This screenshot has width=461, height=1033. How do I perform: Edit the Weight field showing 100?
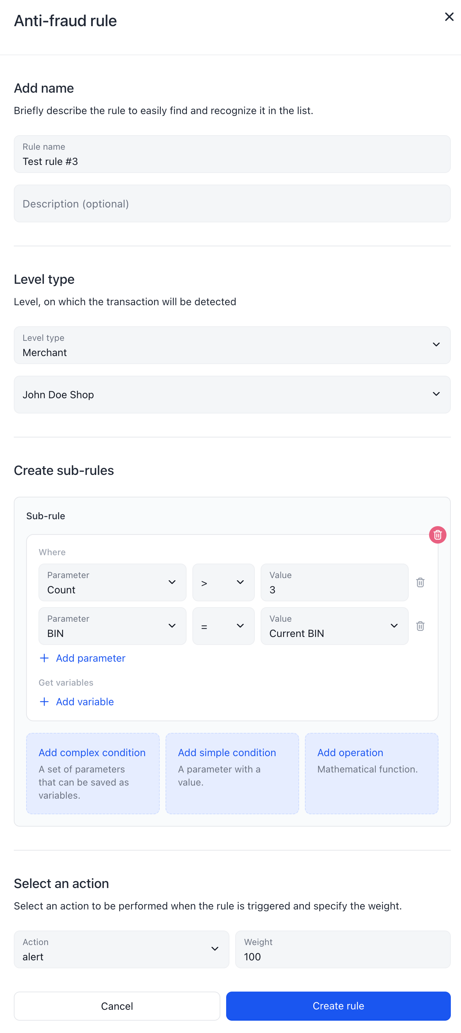(x=343, y=949)
